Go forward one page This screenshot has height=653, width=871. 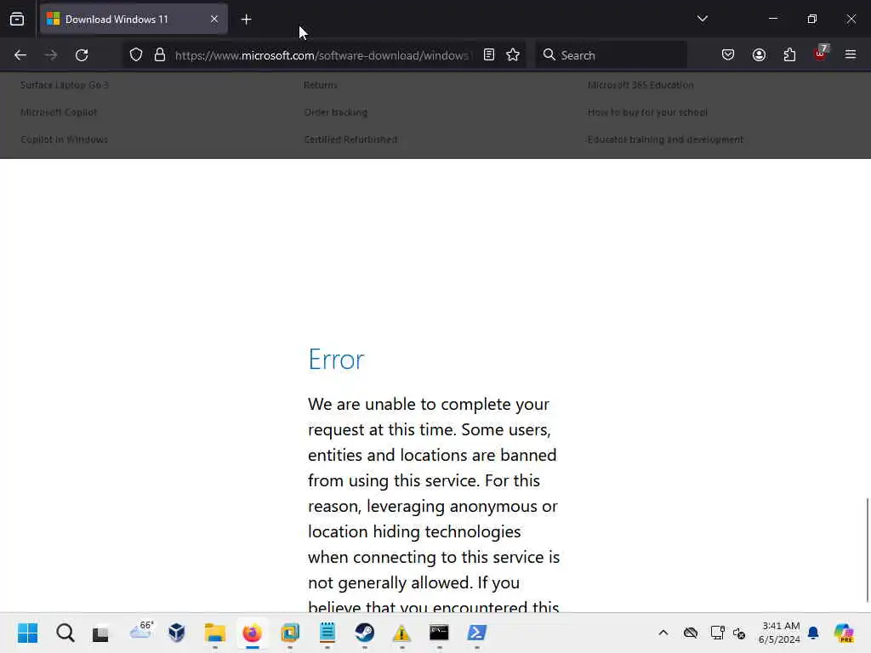tap(51, 55)
